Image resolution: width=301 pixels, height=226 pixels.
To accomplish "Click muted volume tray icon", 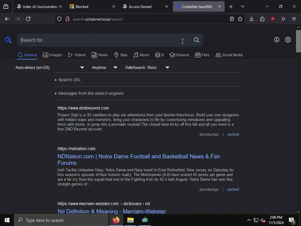I will pyautogui.click(x=263, y=220).
